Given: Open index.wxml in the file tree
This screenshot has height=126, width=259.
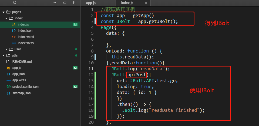Looking at the screenshot, I should pyautogui.click(x=26, y=37).
